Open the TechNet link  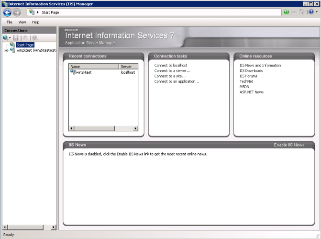pos(246,81)
